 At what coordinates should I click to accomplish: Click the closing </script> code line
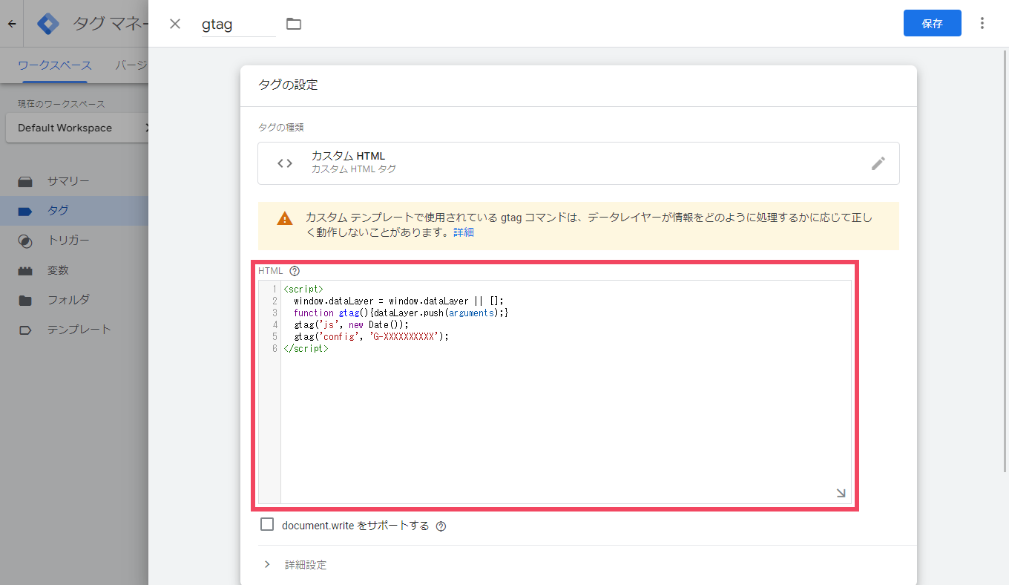tap(306, 348)
